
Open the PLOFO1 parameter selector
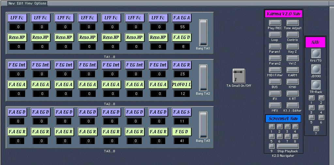[182, 85]
